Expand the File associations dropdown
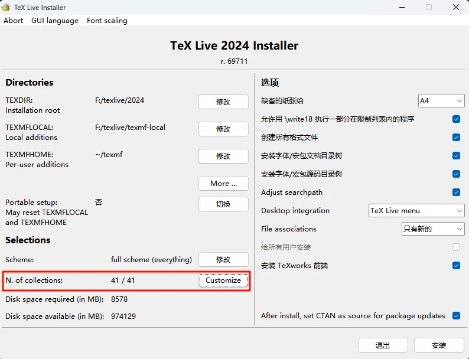The height and width of the screenshot is (359, 469). (433, 229)
